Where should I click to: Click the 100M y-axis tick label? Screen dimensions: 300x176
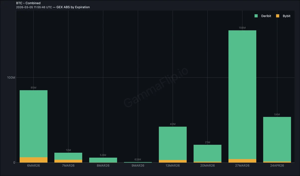coord(11,78)
